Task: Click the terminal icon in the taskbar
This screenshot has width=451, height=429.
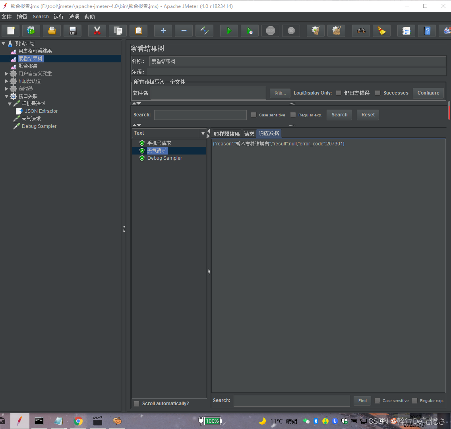Action: (39, 421)
